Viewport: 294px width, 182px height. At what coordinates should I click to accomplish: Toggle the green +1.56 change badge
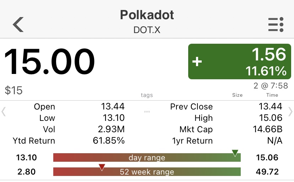239,61
